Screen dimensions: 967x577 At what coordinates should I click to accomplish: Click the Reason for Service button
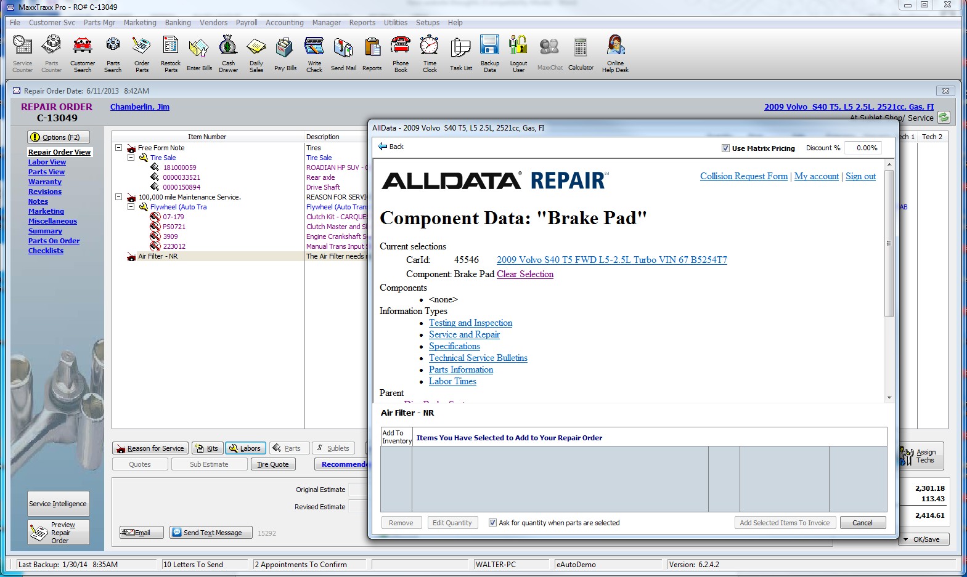[150, 448]
